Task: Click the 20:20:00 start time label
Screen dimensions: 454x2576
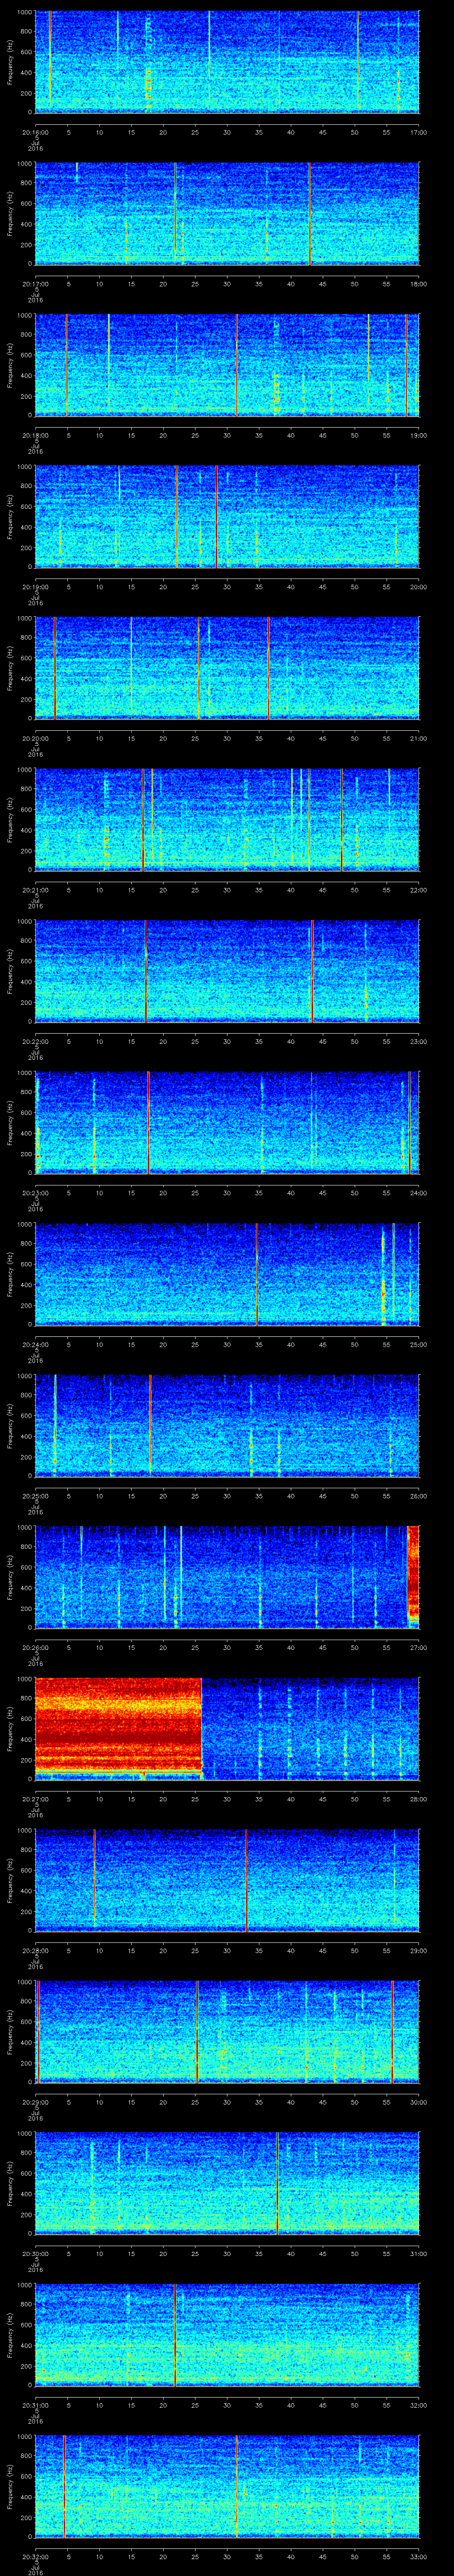Action: tap(35, 738)
